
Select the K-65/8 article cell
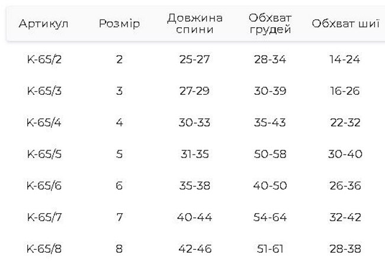pos(44,249)
